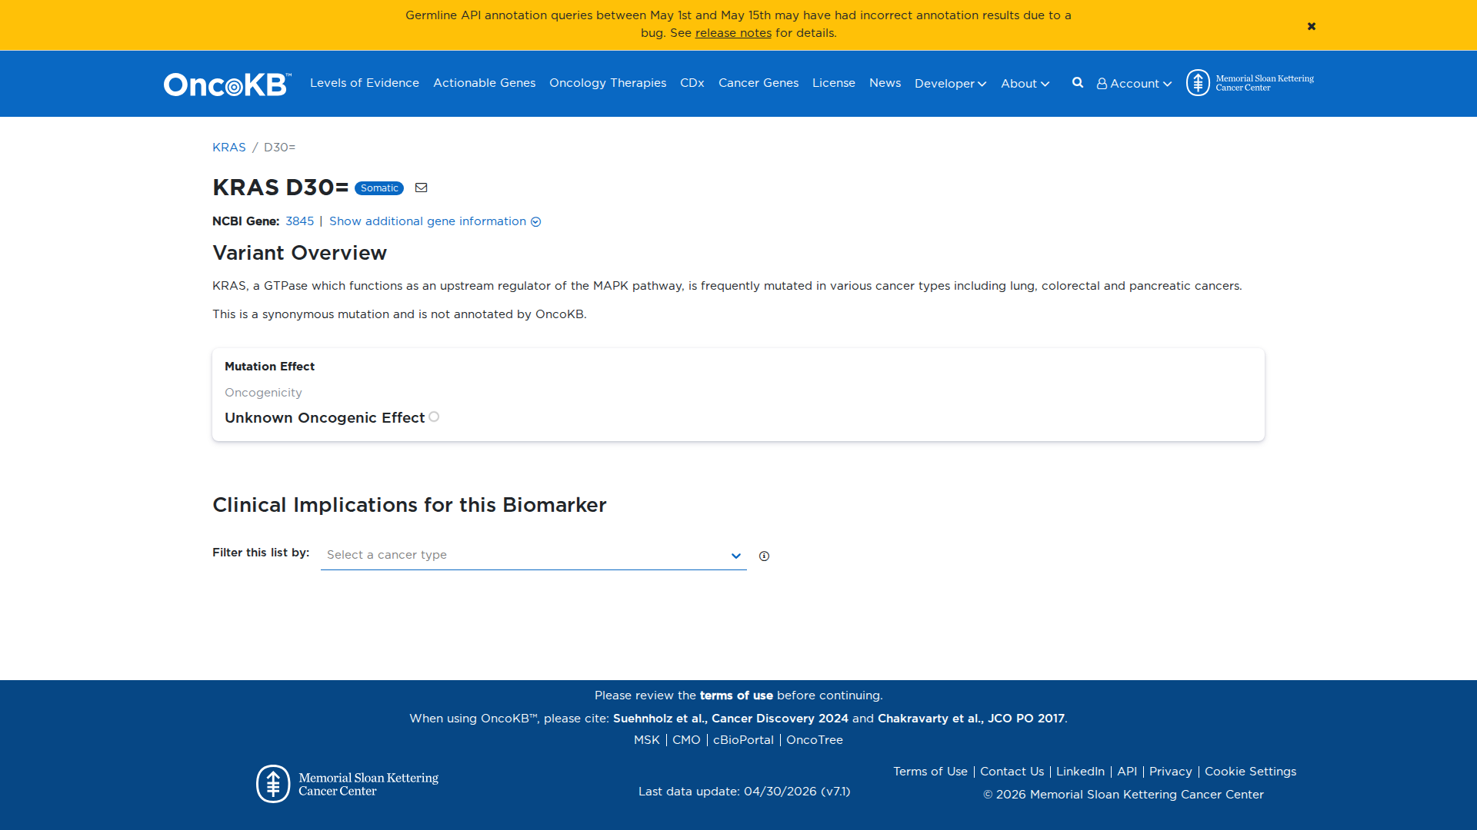
Task: Open Cookie Settings in the footer
Action: click(1250, 772)
